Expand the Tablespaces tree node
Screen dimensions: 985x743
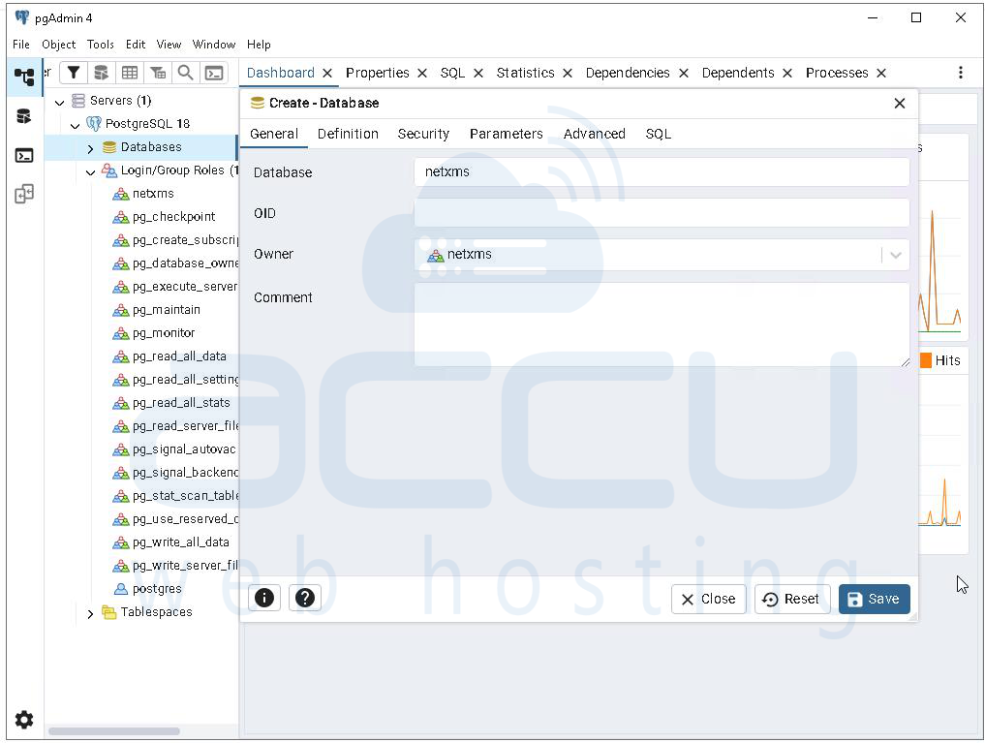coord(90,613)
